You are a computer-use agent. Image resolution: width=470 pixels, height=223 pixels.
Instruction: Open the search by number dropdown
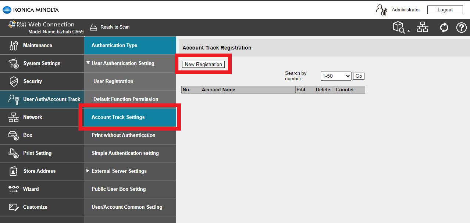tap(336, 76)
